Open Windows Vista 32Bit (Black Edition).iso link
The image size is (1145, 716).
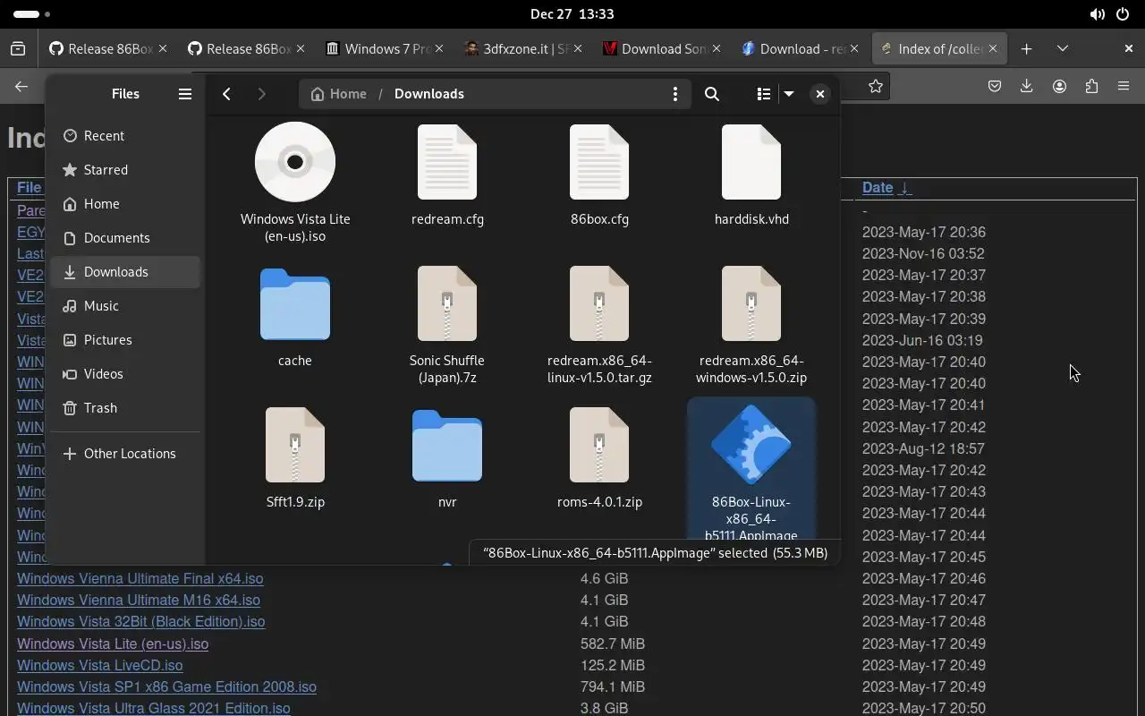point(141,622)
